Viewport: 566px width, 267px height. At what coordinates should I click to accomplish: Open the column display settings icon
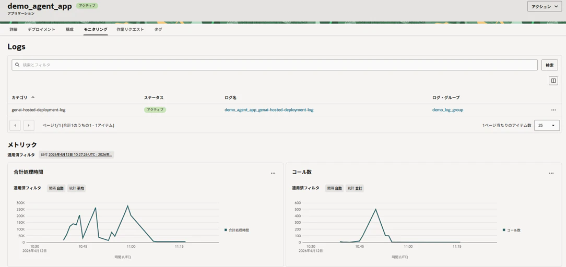tap(553, 81)
